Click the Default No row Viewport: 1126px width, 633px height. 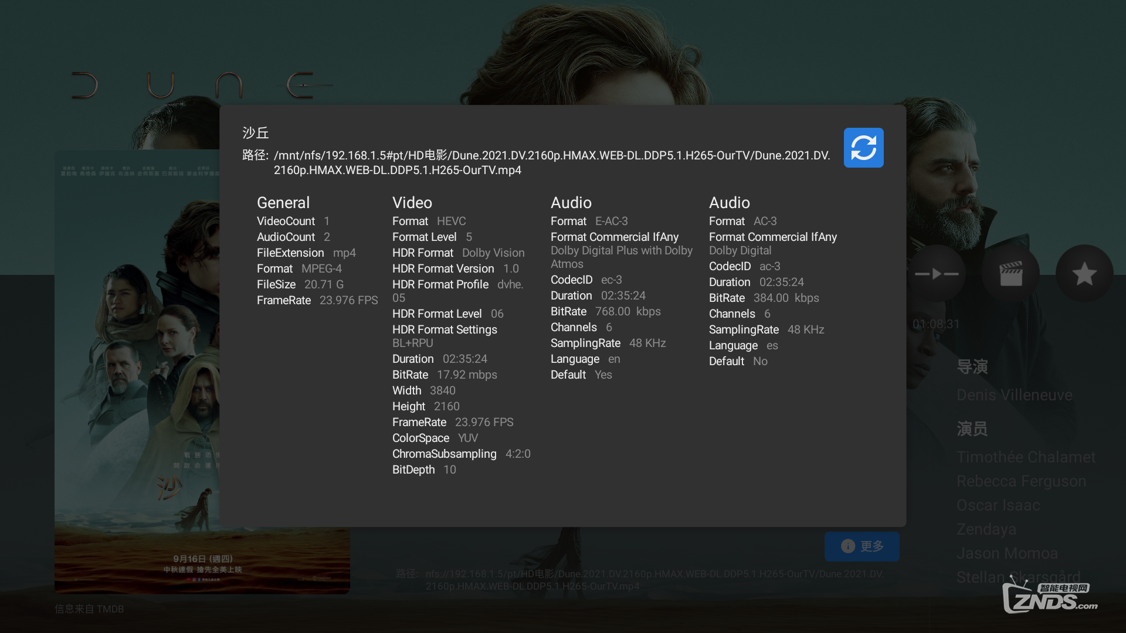click(738, 361)
